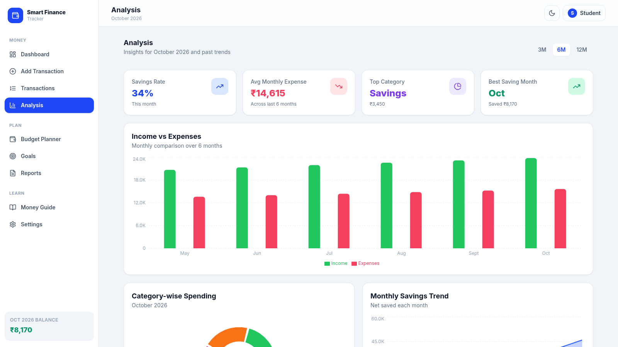
Task: Click the Analysis bar-chart icon in sidebar
Action: point(13,105)
